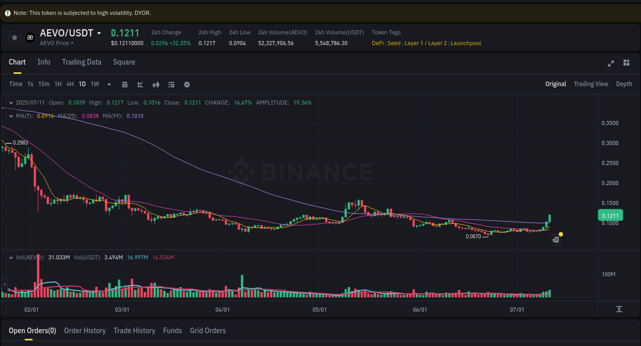Open extra timeframe options dropdown

point(109,84)
